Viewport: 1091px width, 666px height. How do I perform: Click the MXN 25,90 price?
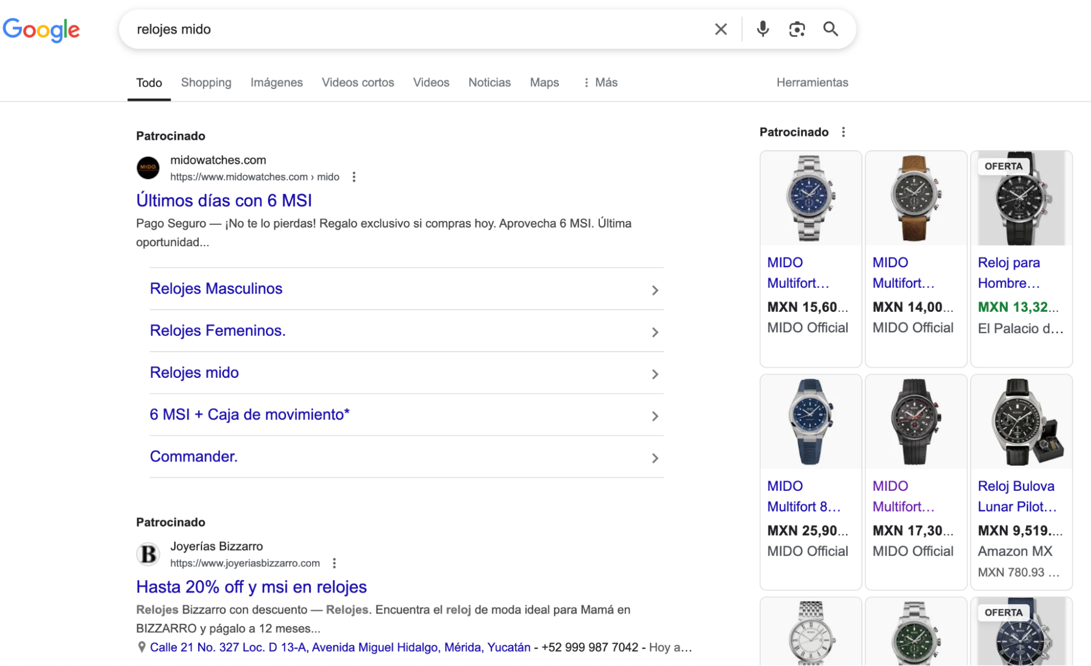pyautogui.click(x=808, y=531)
